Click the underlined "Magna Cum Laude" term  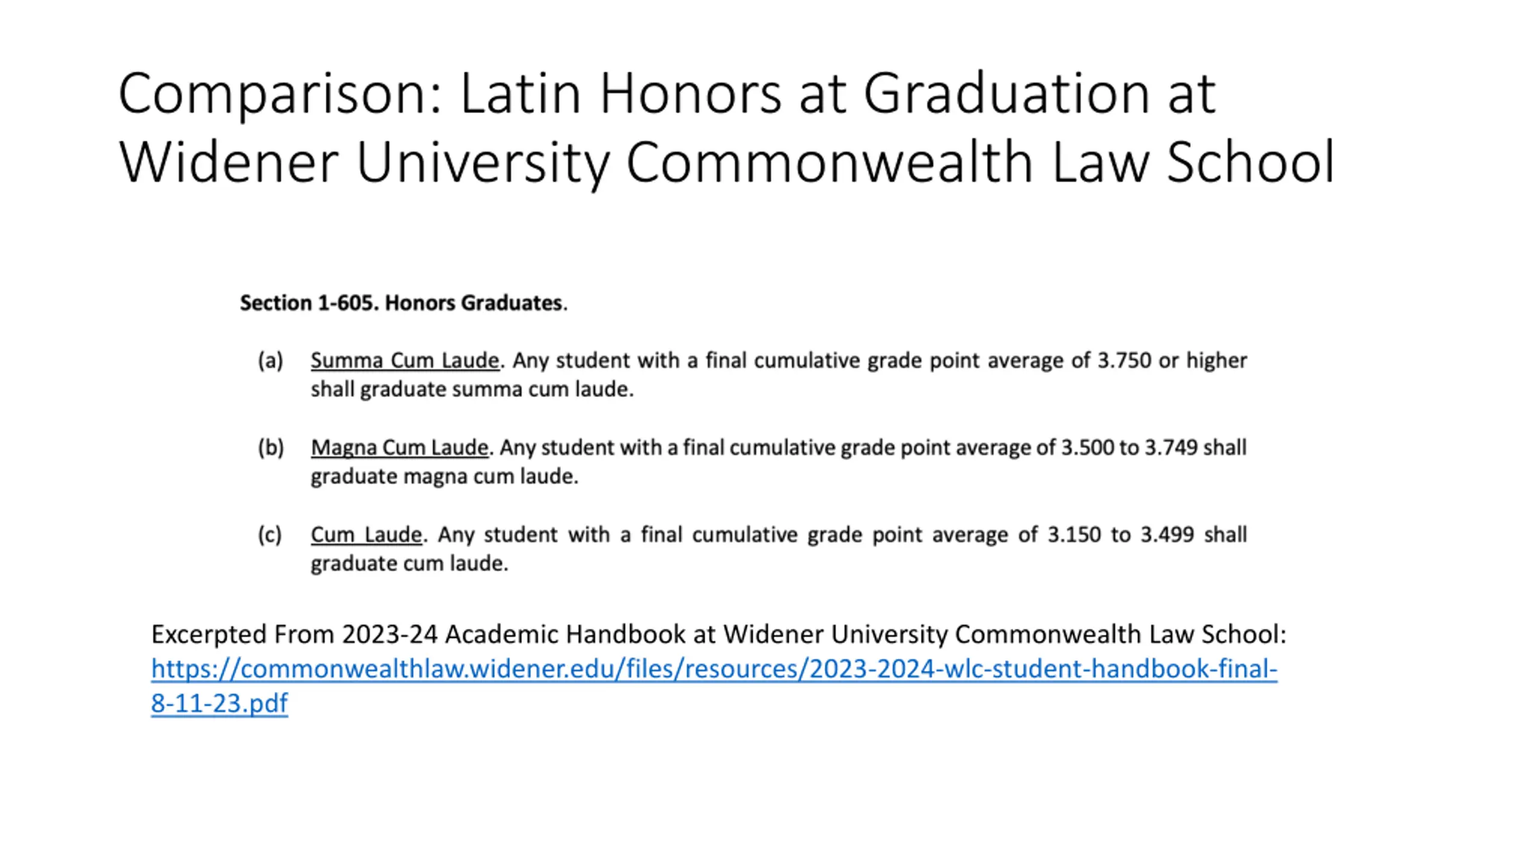pos(399,448)
